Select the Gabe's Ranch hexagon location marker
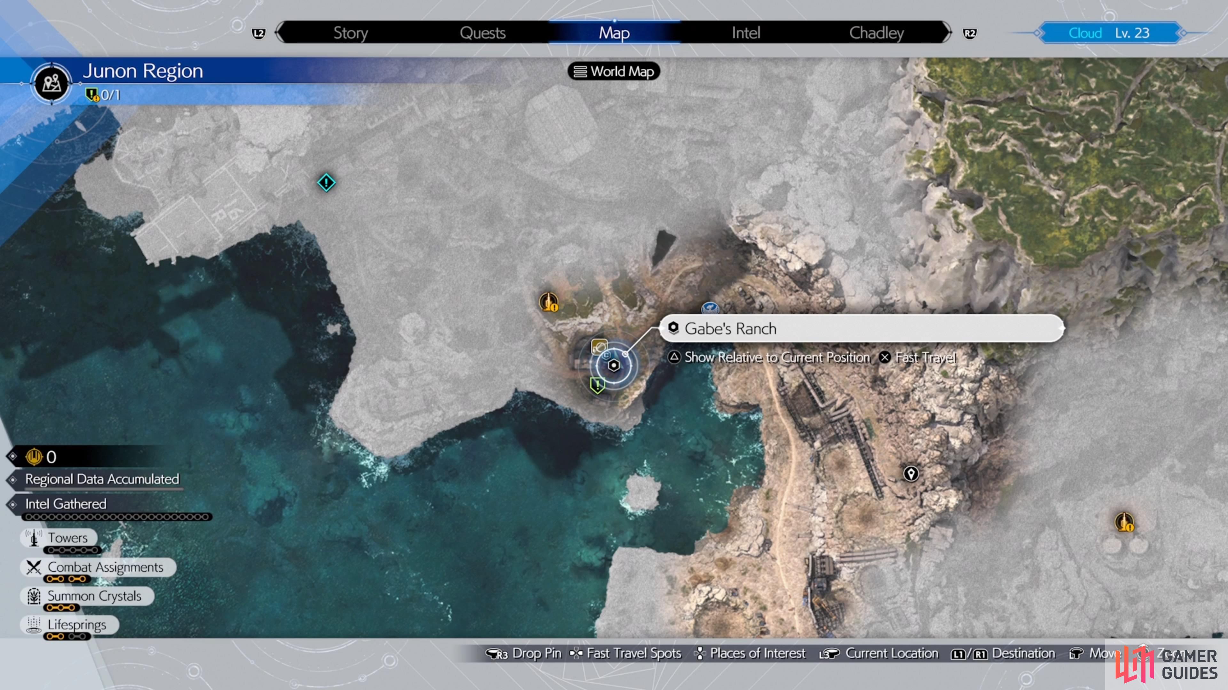Screen dimensions: 1228x690 coord(614,365)
